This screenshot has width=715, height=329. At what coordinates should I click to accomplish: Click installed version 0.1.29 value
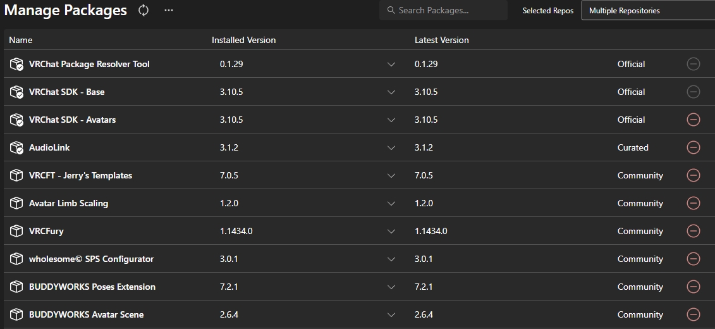click(x=231, y=65)
